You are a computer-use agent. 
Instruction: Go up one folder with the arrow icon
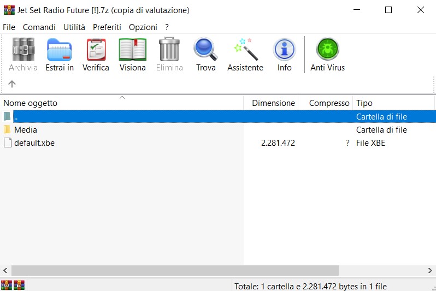tap(11, 84)
